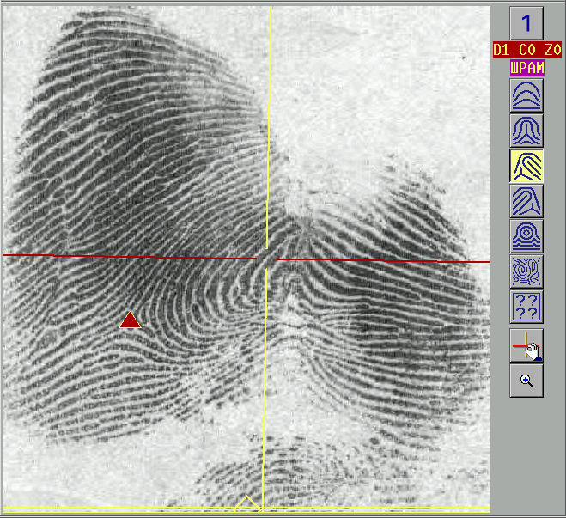Click the D1 C0 Z0 status label
Screen dimensions: 566x518
(527, 50)
